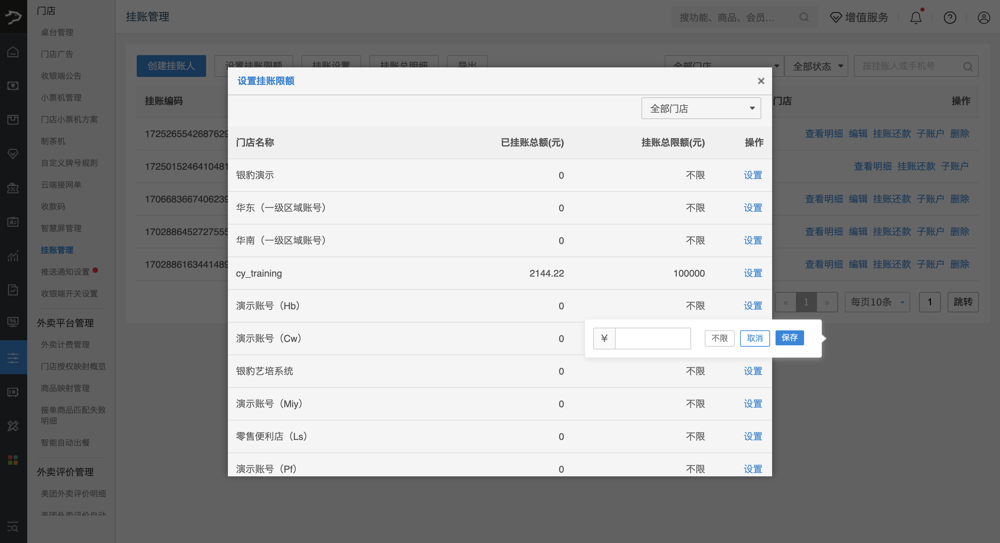1000x543 pixels.
Task: Expand the 全部状态 filter dropdown
Action: pyautogui.click(x=816, y=66)
